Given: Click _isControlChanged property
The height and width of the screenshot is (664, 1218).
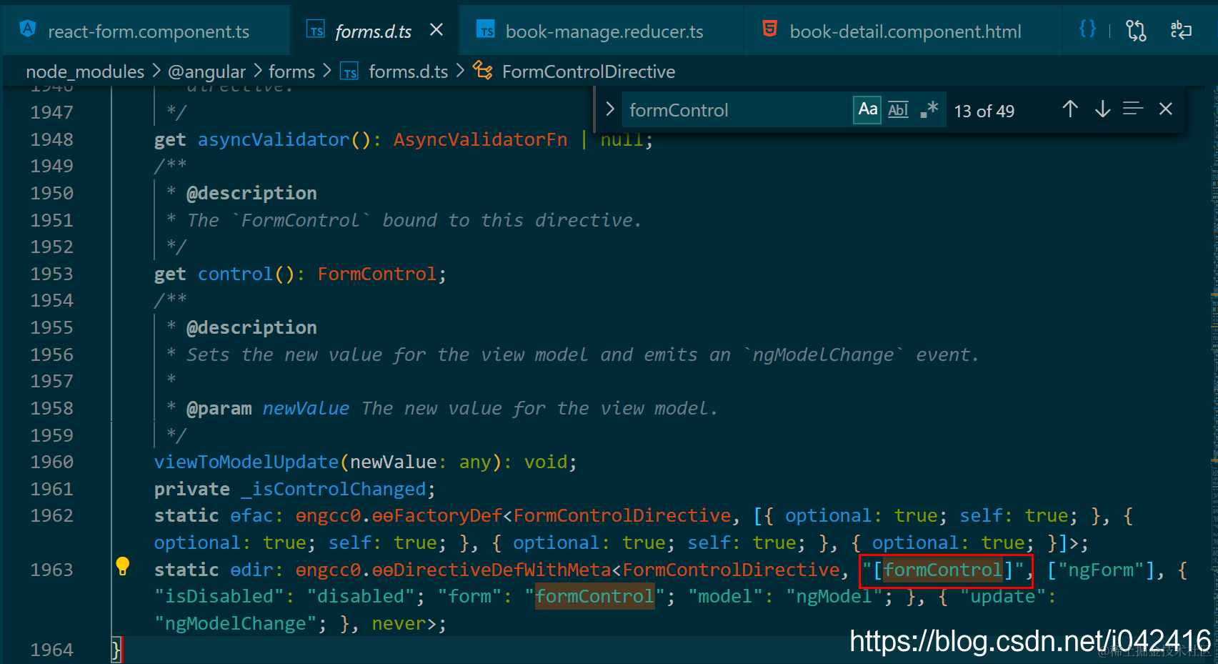Looking at the screenshot, I should click(x=334, y=489).
